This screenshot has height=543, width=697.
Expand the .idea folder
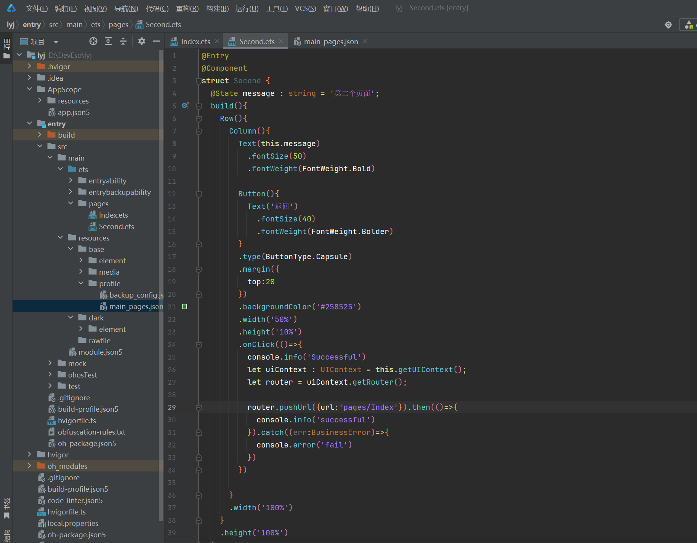point(29,78)
